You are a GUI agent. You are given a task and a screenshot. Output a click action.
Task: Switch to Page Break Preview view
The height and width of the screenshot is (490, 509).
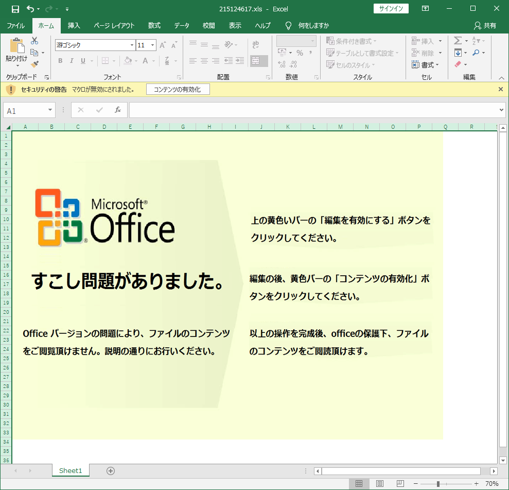pos(400,483)
